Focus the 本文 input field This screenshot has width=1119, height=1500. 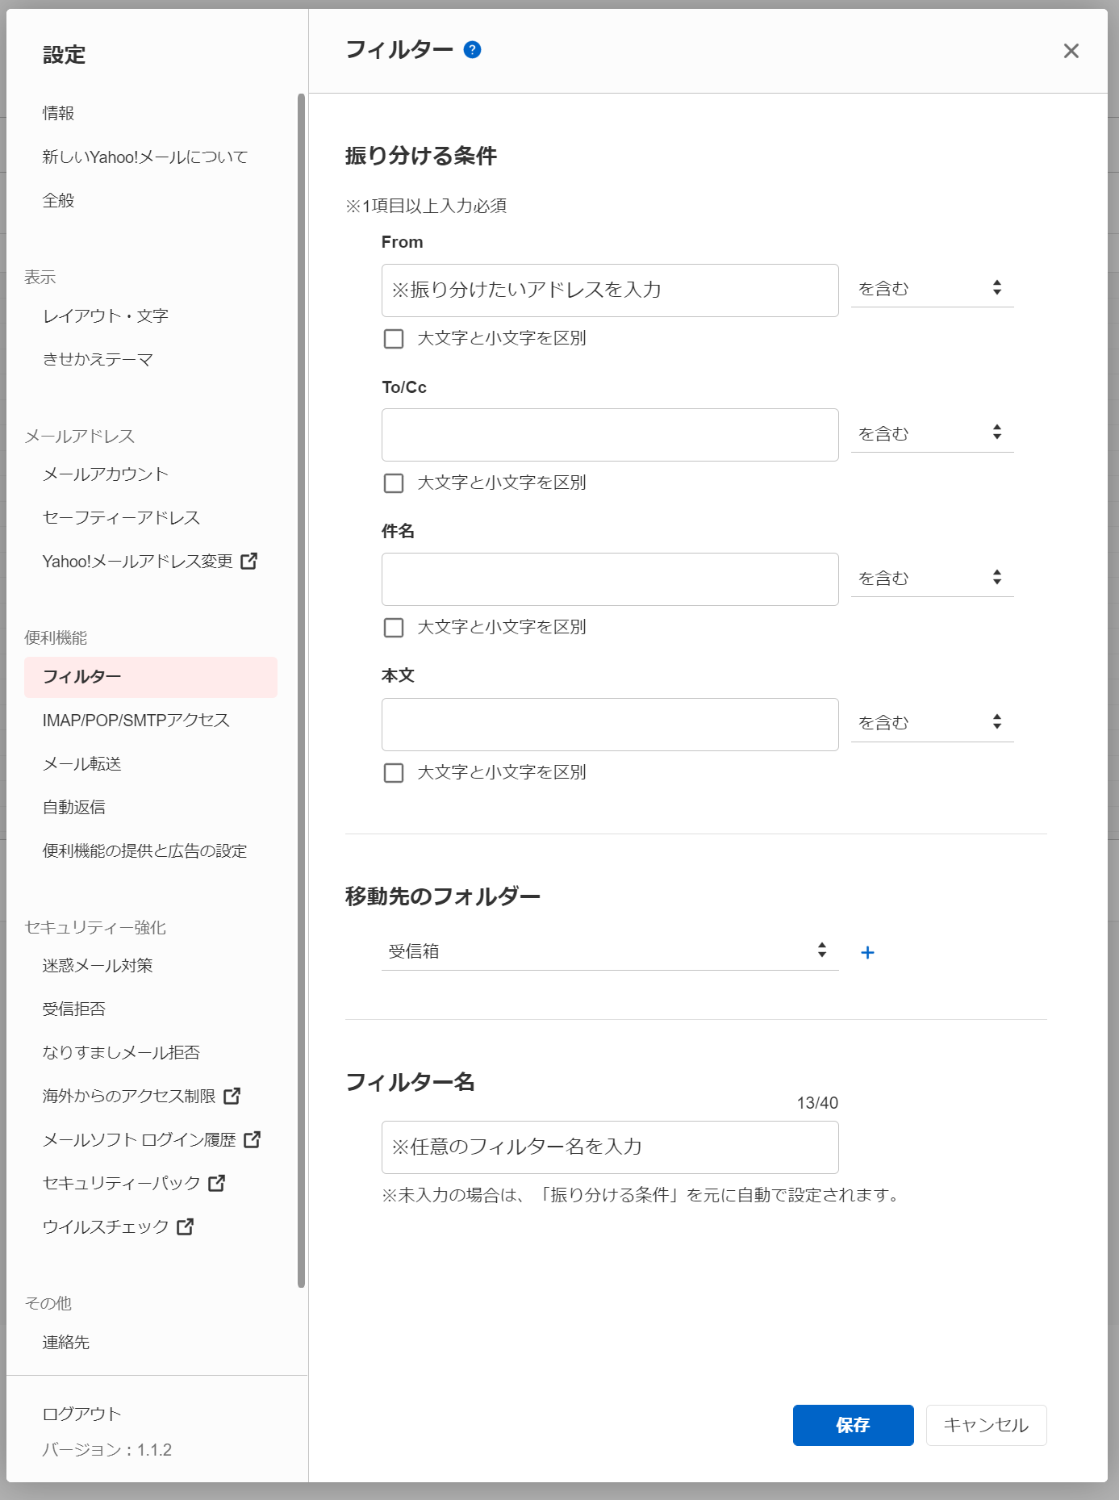(610, 725)
